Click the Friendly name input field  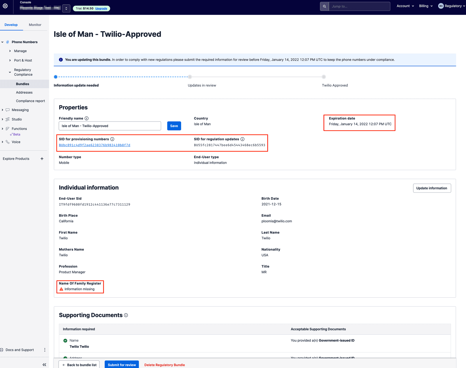pos(110,126)
